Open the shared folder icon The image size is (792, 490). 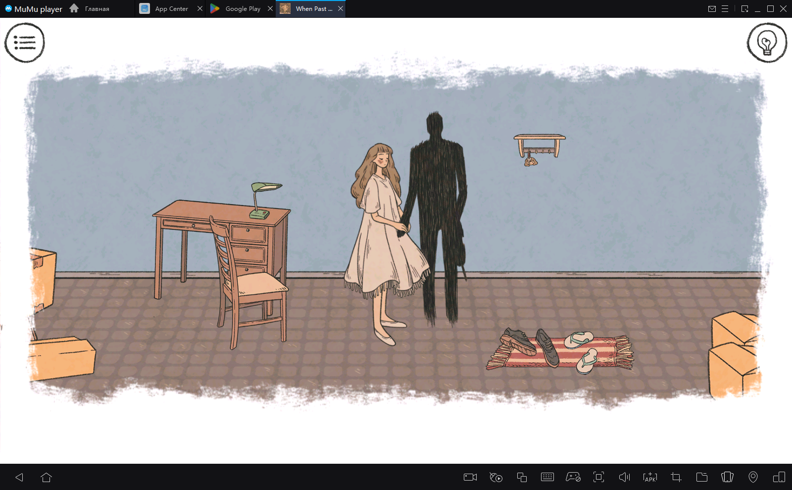pyautogui.click(x=701, y=477)
